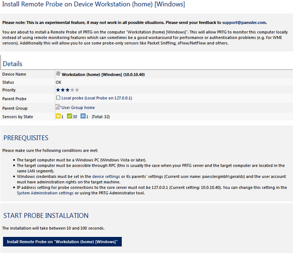Click the Windows device icon beside Workstation name
This screenshot has height=255, width=294.
click(x=58, y=74)
